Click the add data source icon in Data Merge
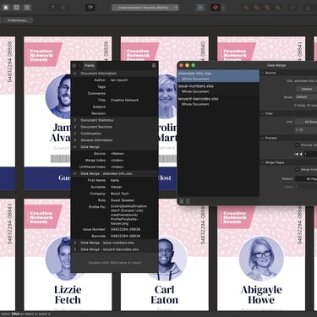 tap(182, 201)
